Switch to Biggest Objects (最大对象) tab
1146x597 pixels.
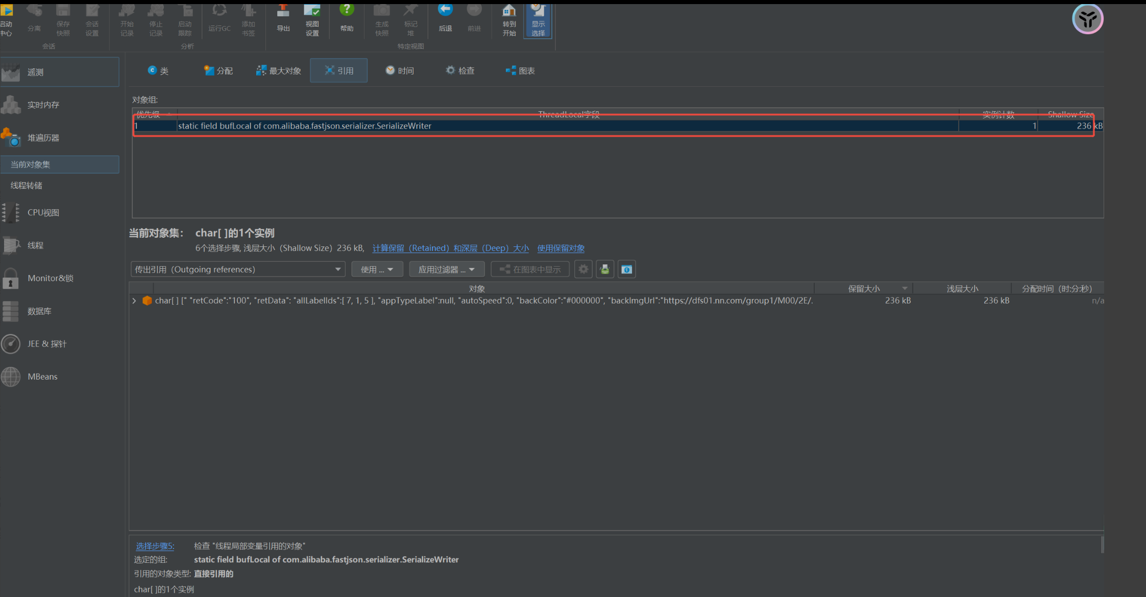pyautogui.click(x=279, y=71)
